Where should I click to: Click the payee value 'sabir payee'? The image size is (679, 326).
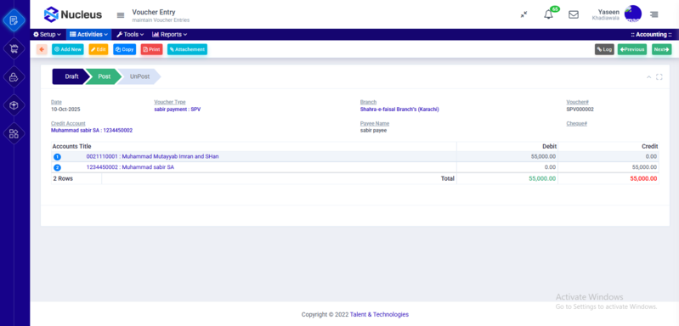[x=373, y=130]
